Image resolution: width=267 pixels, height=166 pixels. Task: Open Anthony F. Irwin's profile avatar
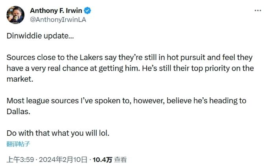coord(15,15)
